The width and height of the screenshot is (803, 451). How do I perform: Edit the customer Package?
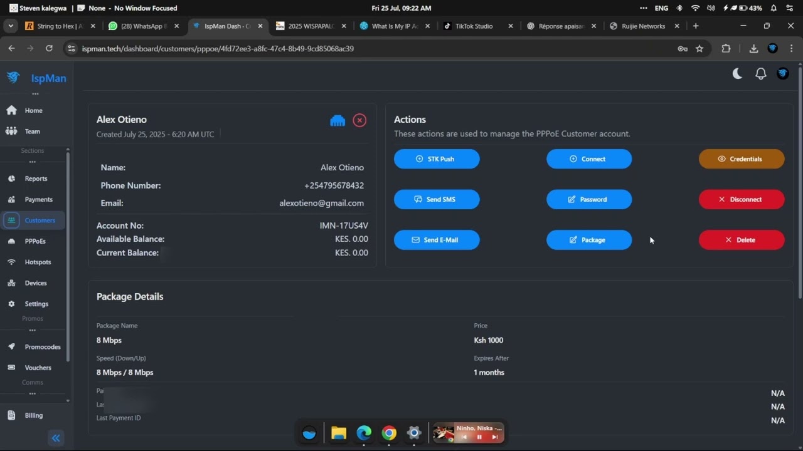(589, 240)
